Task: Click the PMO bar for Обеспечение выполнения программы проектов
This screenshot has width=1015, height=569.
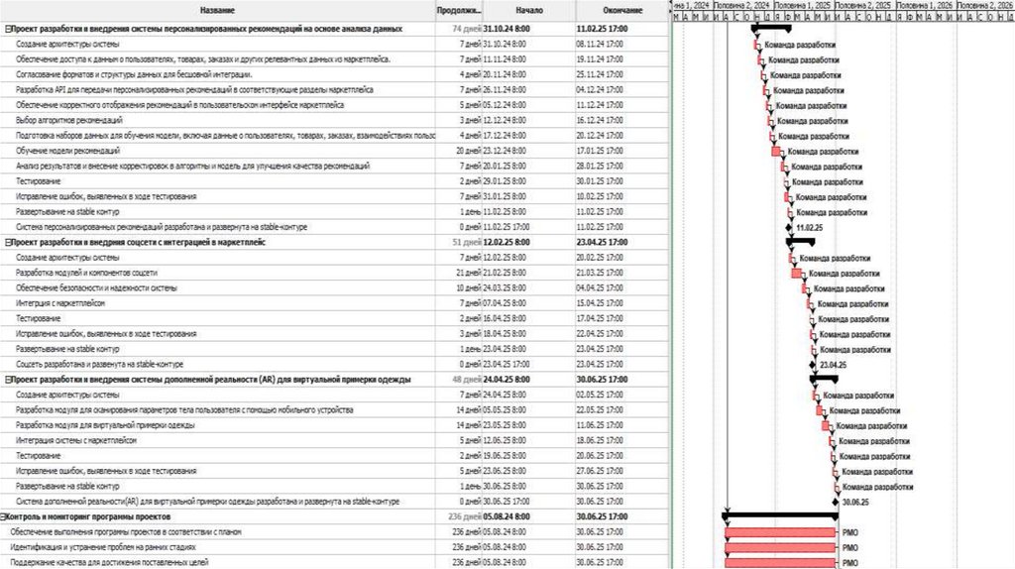Action: coord(780,532)
